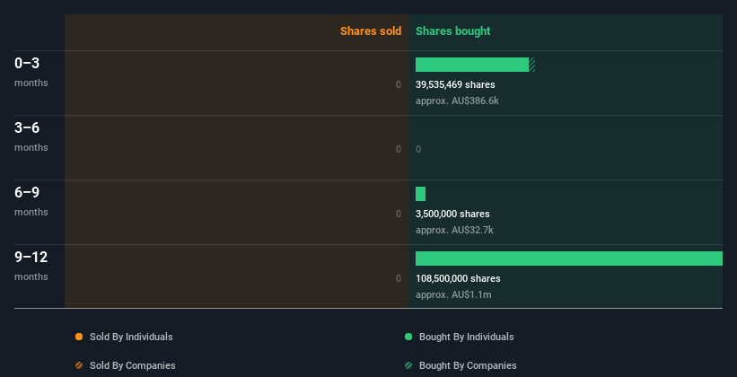
Task: Click the 3–6 months row label
Action: click(31, 136)
